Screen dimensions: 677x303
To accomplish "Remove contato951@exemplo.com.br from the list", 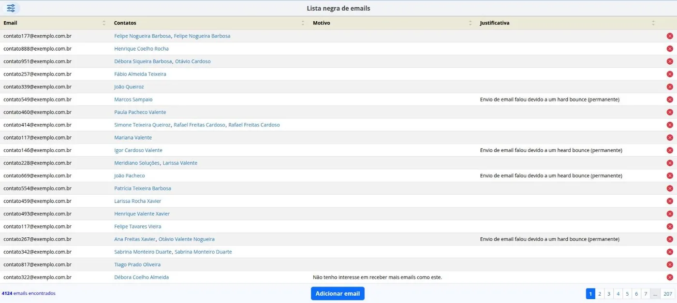I will coord(670,61).
